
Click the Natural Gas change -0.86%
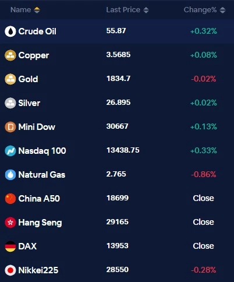tap(204, 174)
